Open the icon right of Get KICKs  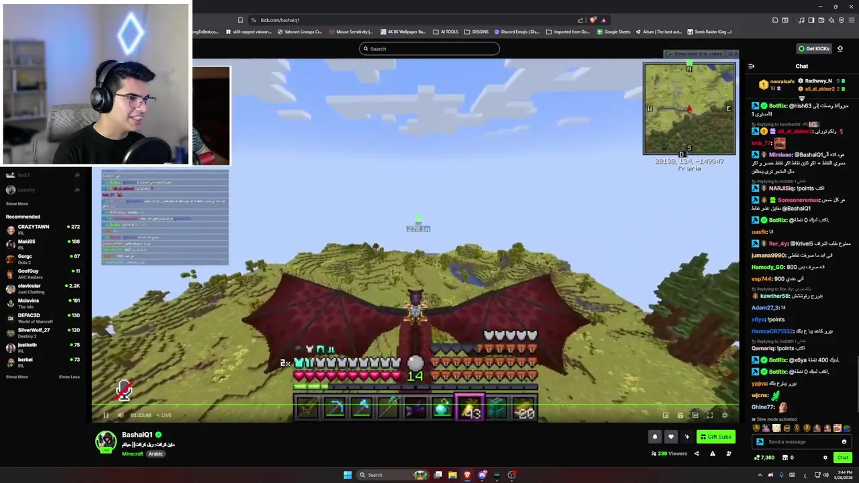[x=840, y=48]
